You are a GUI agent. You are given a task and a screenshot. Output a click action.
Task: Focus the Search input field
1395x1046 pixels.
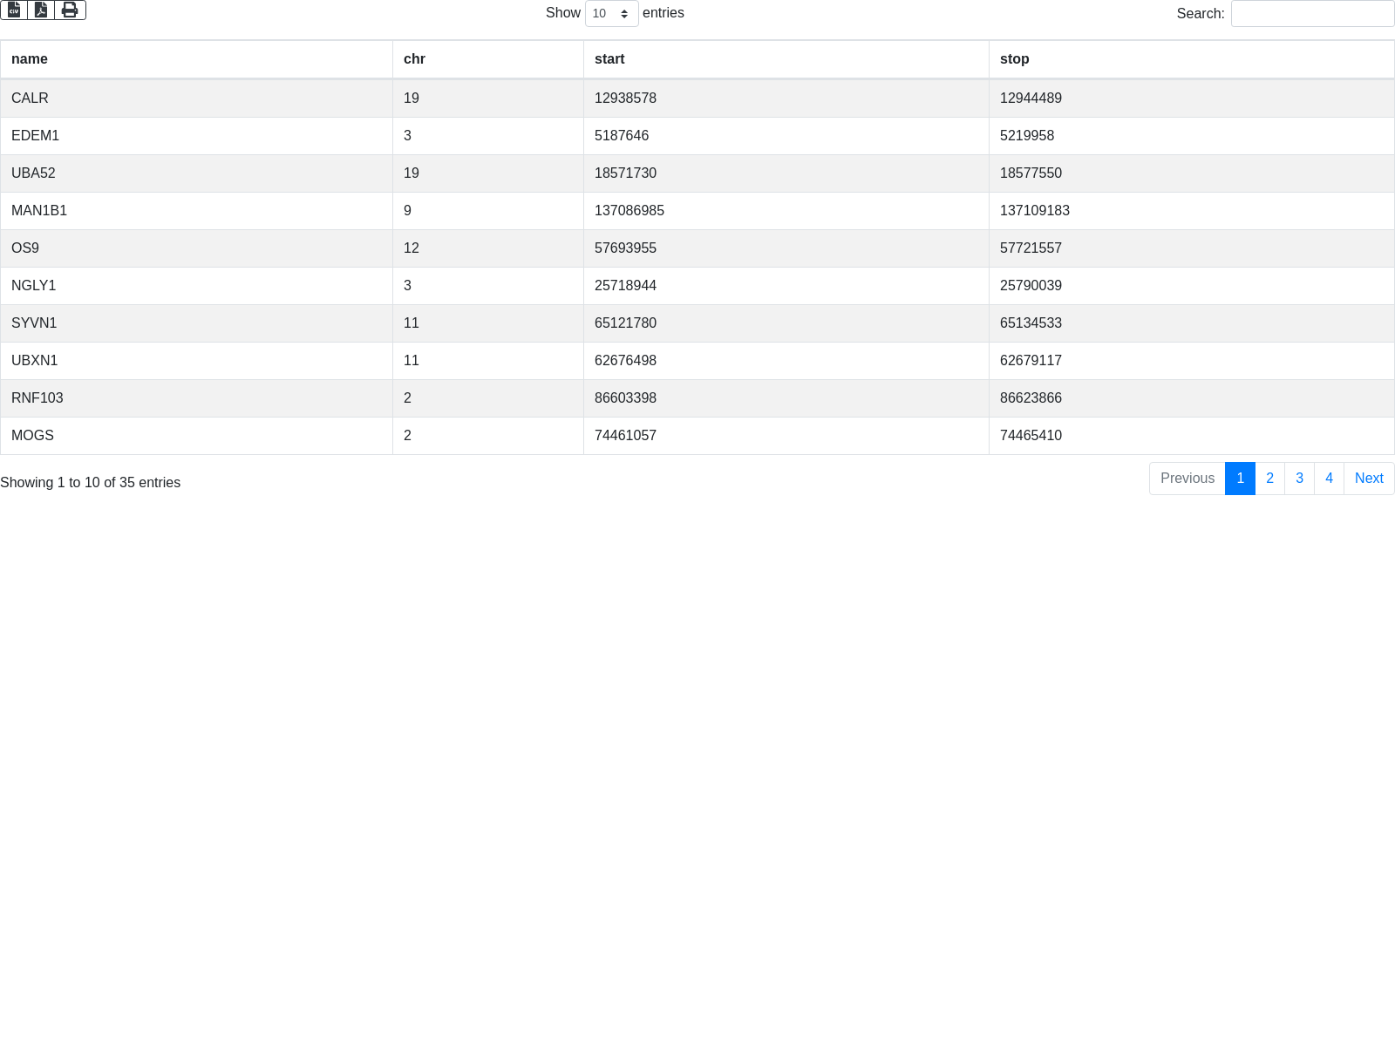coord(1312,14)
